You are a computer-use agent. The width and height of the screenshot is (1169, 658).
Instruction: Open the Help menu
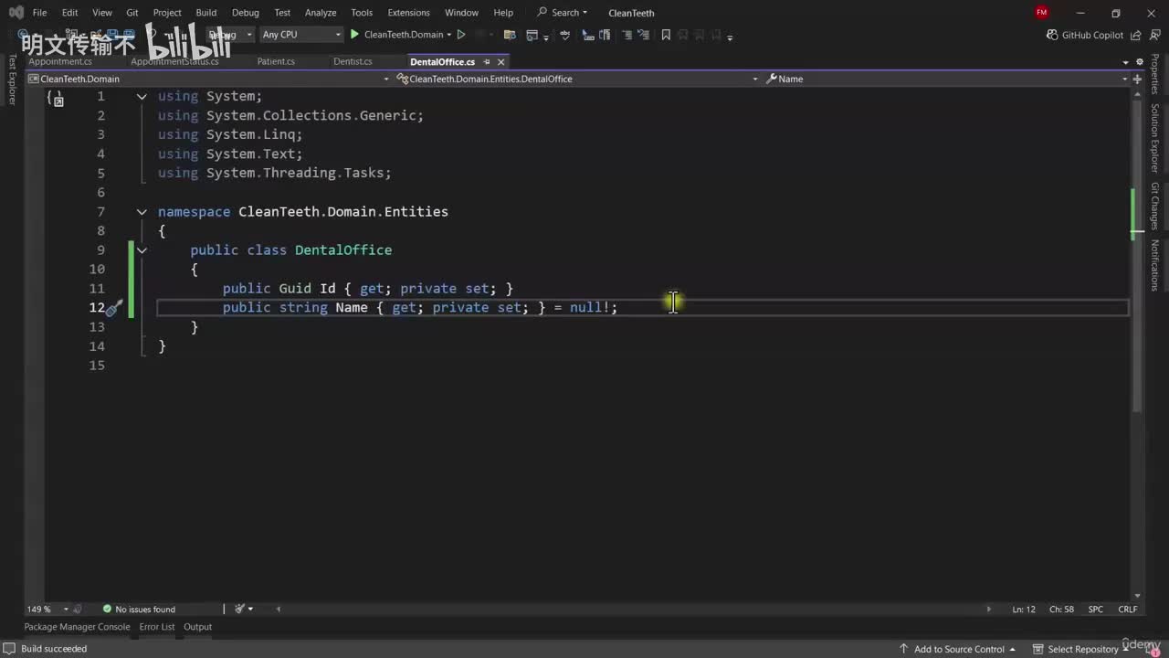click(x=503, y=13)
